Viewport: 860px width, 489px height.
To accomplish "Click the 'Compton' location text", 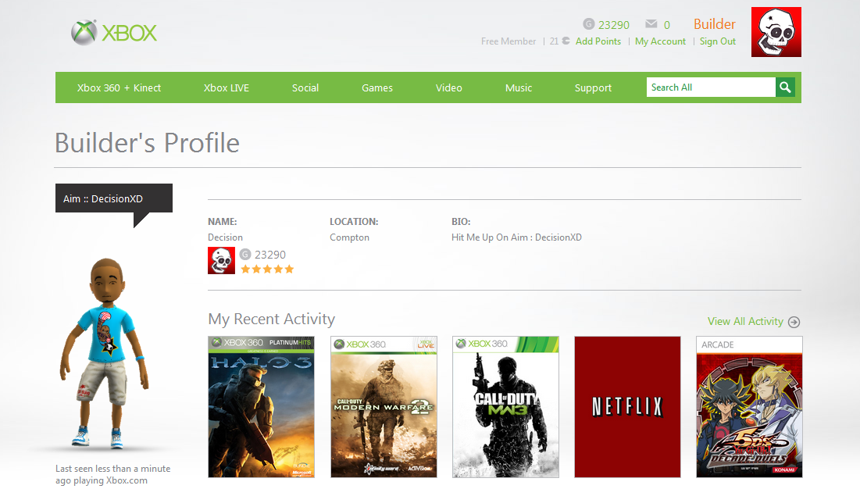I will pyautogui.click(x=349, y=237).
